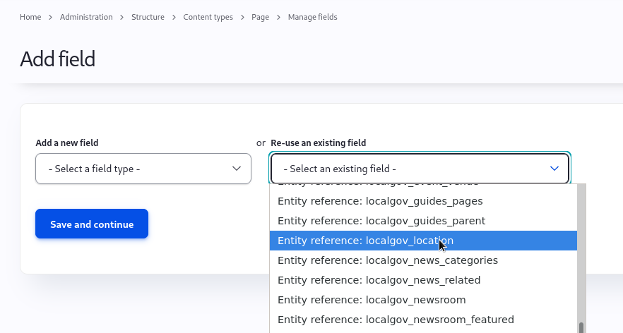The image size is (623, 333).
Task: Select Entity reference: localgov_newsroom_featured option
Action: point(423,320)
